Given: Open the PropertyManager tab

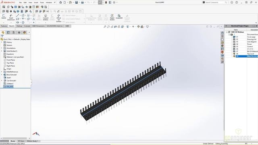Looking at the screenshot, I should (8, 32).
